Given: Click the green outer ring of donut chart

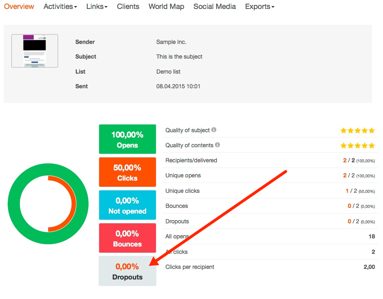Looking at the screenshot, I should pos(14,204).
